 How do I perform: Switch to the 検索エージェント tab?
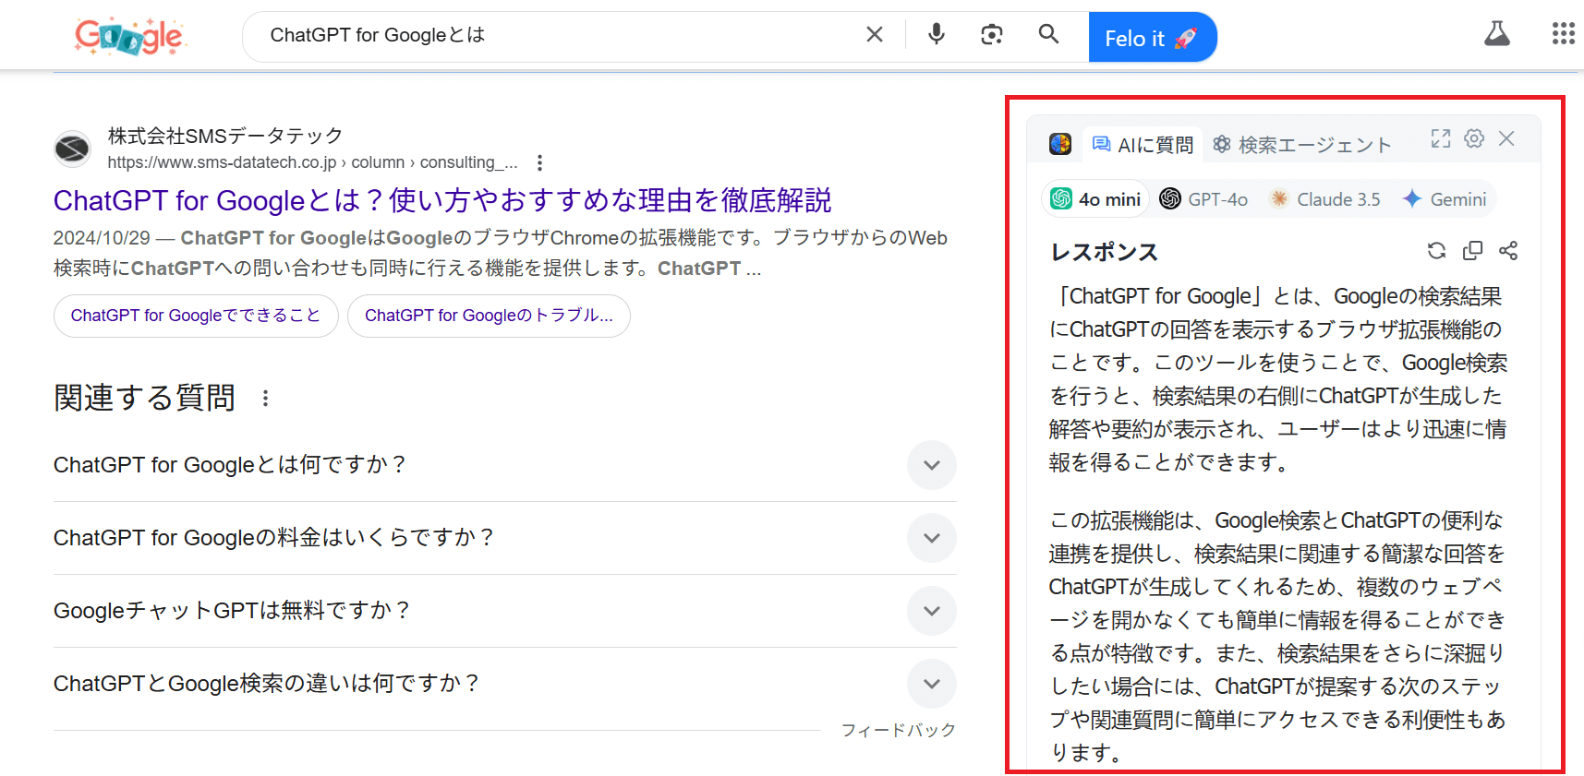pos(1302,145)
